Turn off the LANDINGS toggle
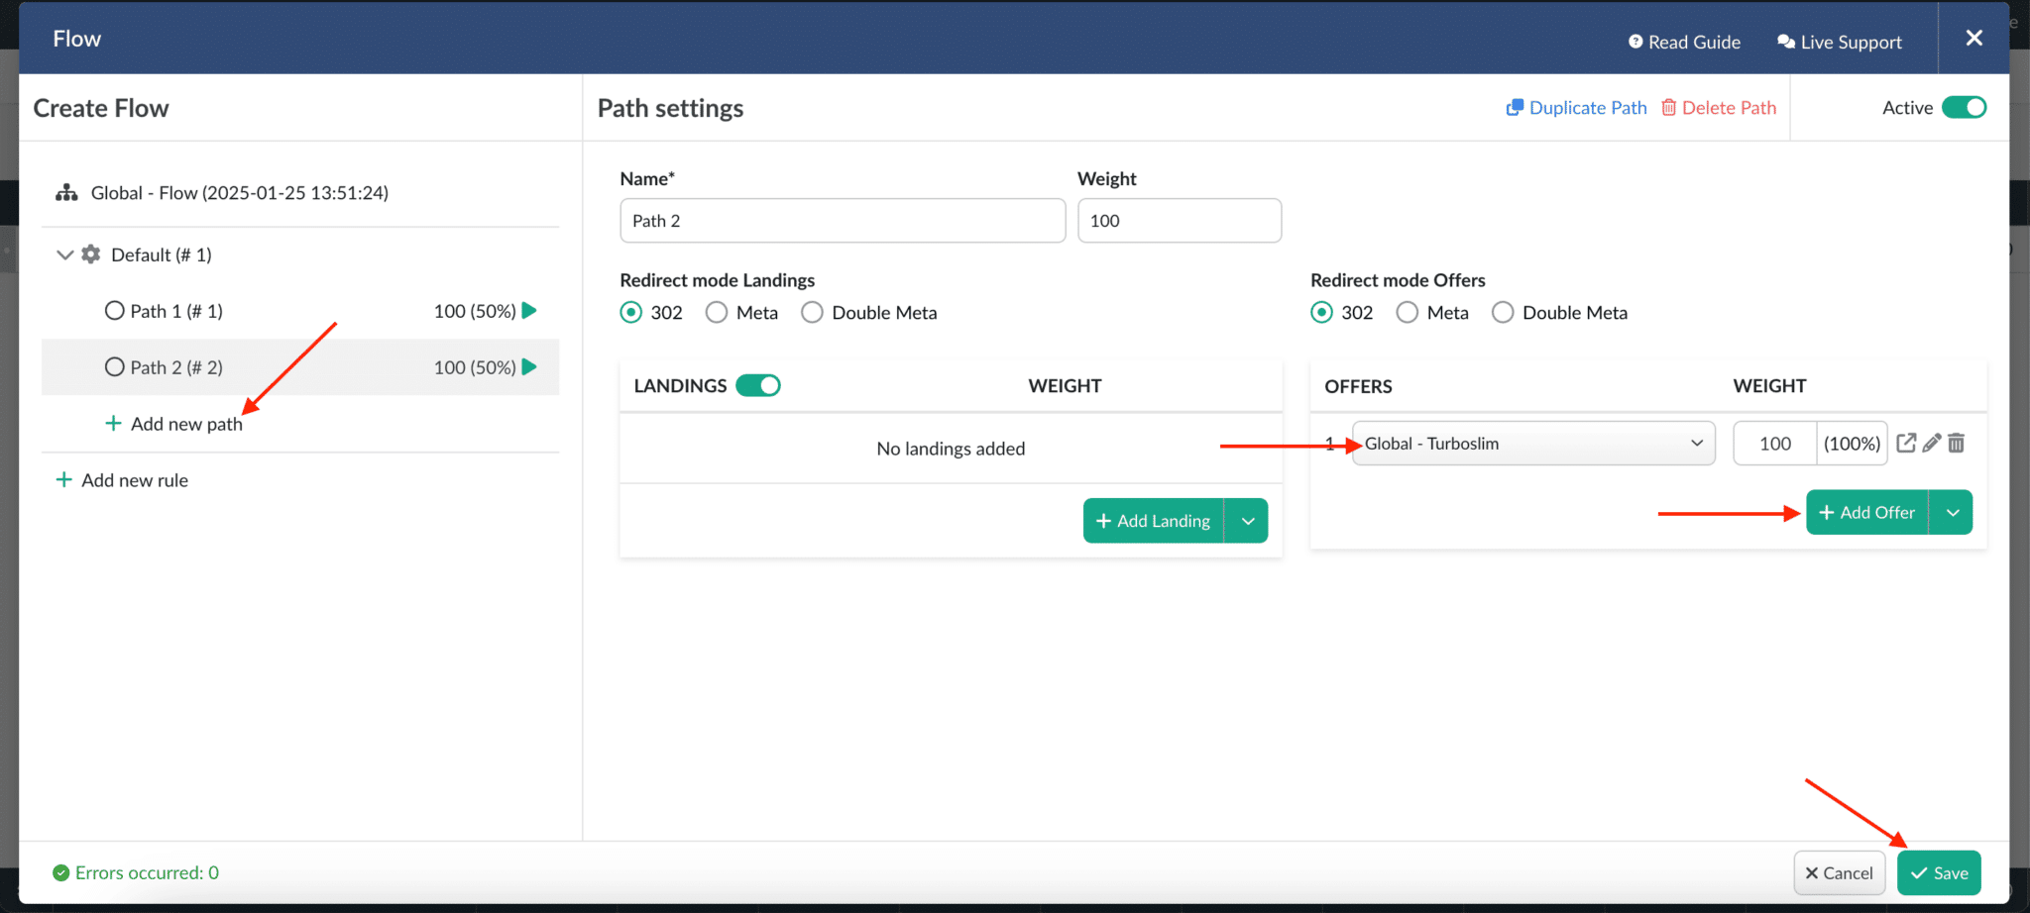Image resolution: width=2030 pixels, height=913 pixels. click(757, 385)
